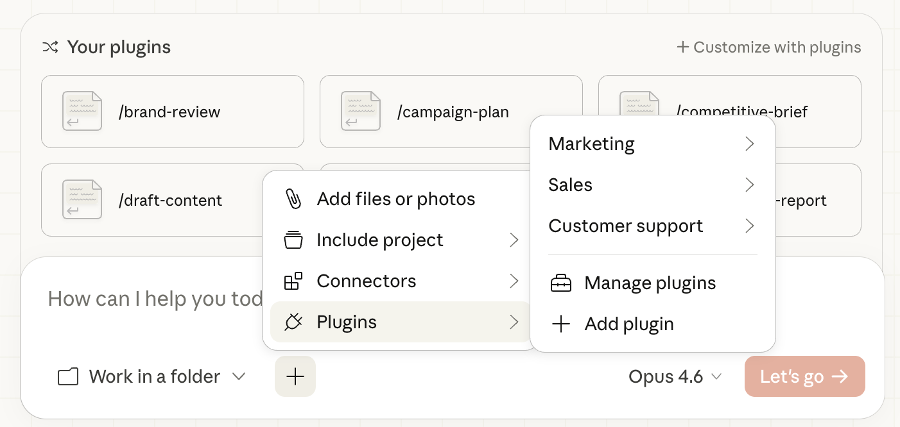900x427 pixels.
Task: Click the Manage plugins toolbox icon
Action: (561, 283)
